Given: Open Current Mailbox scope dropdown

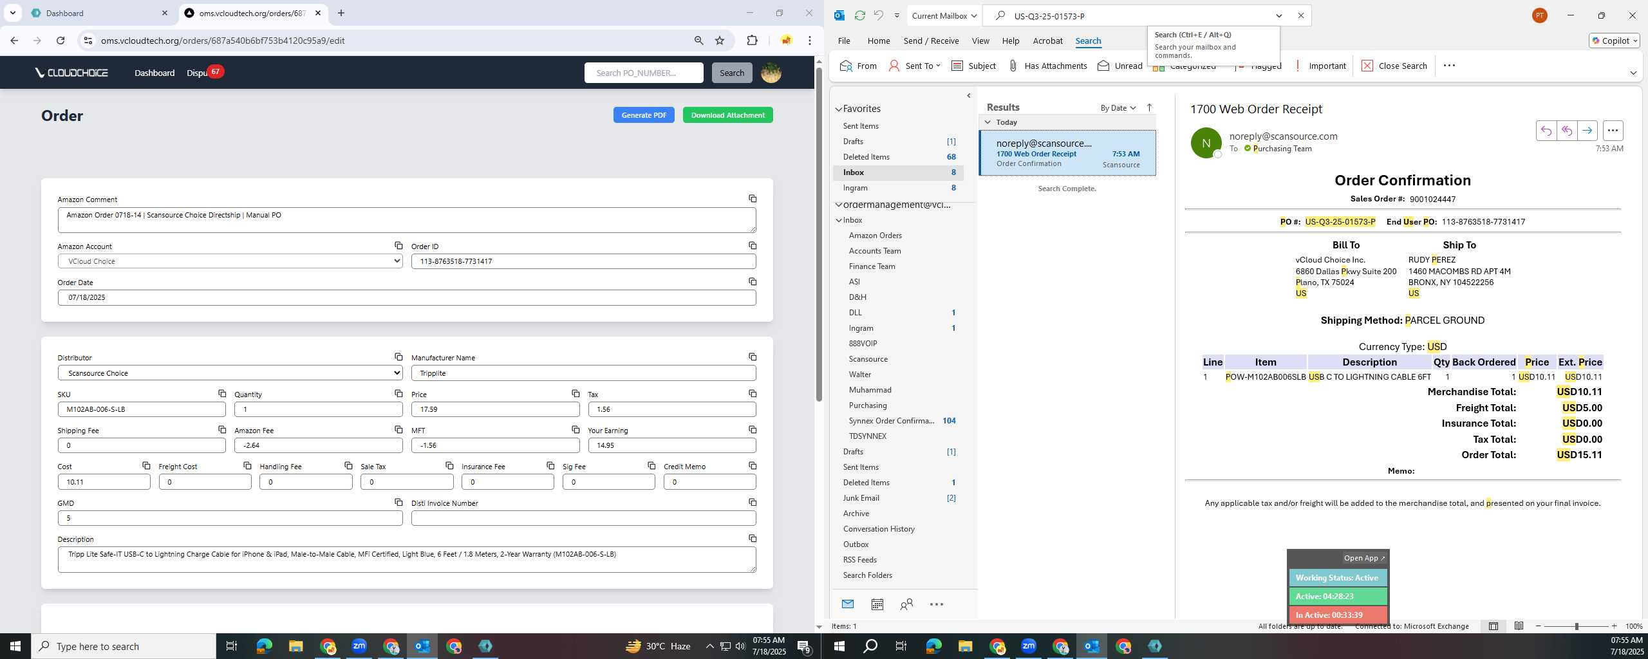Looking at the screenshot, I should point(944,15).
